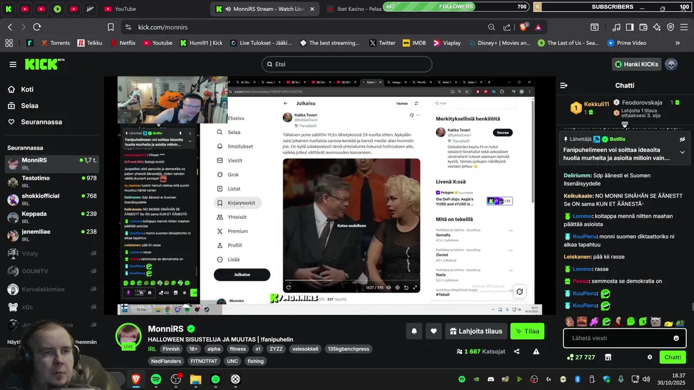Open Discord from the system tray
The image size is (694, 390).
pyautogui.click(x=491, y=379)
